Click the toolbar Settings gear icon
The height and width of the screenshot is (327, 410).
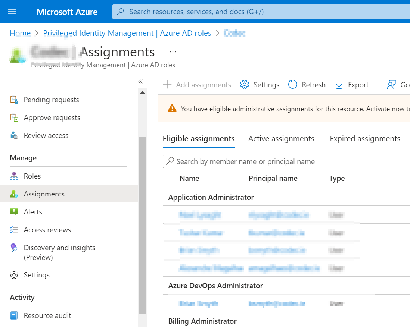coord(245,85)
